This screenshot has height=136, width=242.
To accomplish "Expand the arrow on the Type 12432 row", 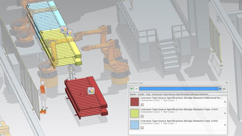I will point(225,125).
